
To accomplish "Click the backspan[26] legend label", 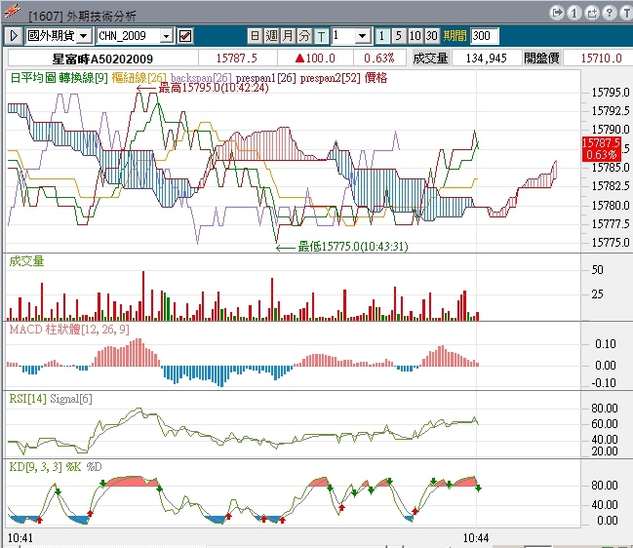I will tap(201, 78).
